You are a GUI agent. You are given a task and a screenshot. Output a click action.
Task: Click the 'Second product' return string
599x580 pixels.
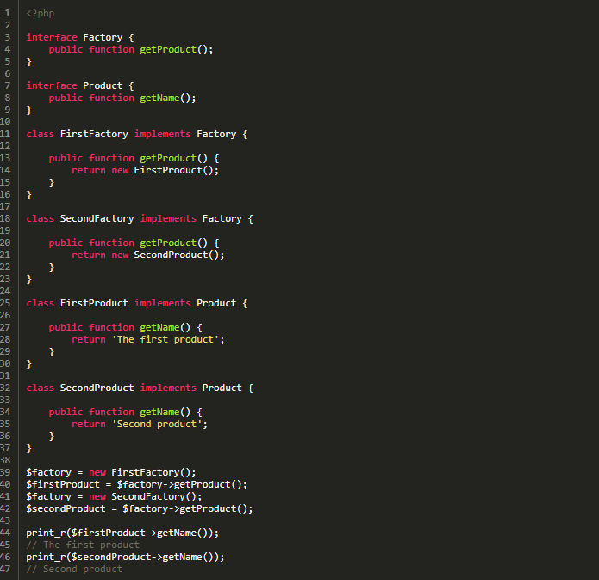pos(159,424)
